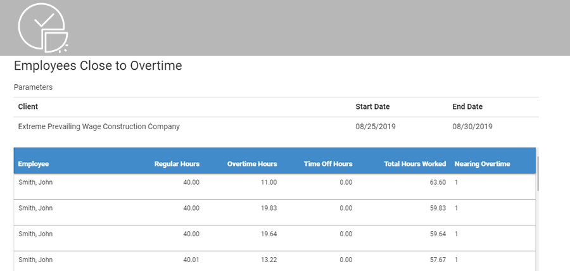The image size is (570, 271).
Task: Click the Employees Close to Overtime title
Action: [98, 66]
